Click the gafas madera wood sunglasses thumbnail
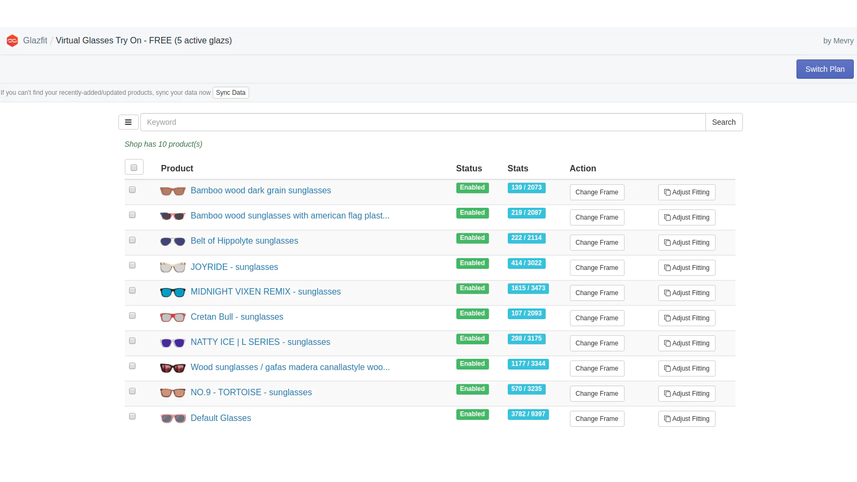This screenshot has width=857, height=482. 173,368
